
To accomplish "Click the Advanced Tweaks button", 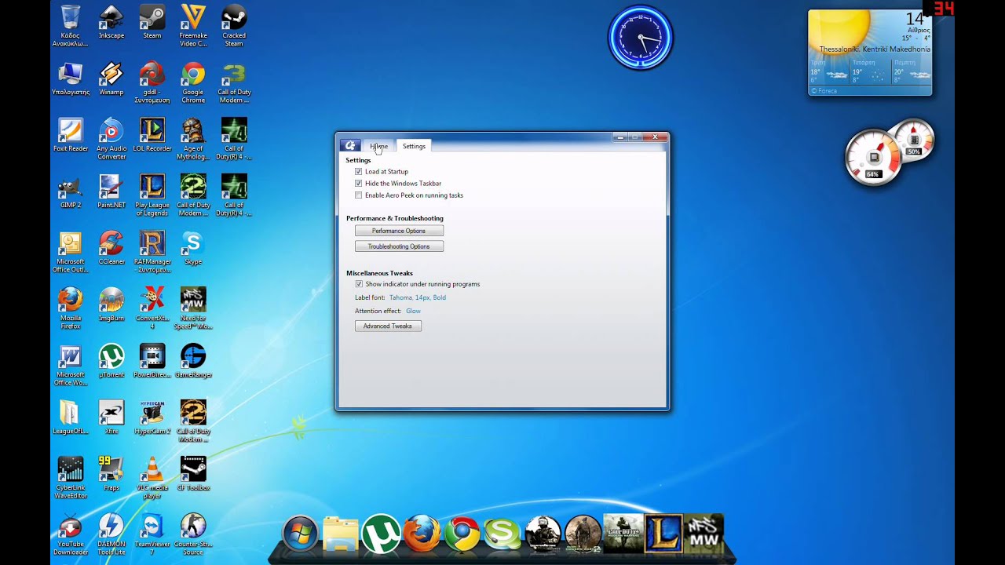I will [388, 326].
